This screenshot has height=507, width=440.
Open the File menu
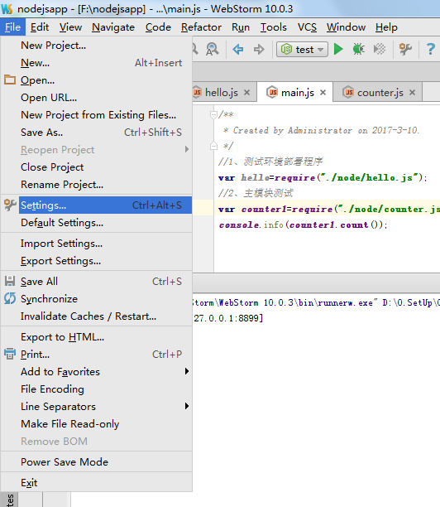click(x=12, y=27)
